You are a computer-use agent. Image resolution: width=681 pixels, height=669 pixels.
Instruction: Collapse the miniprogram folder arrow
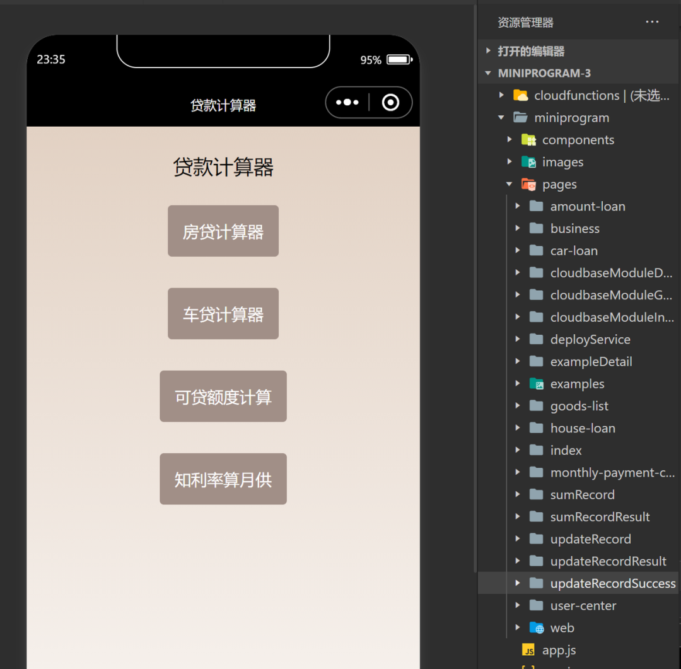502,117
